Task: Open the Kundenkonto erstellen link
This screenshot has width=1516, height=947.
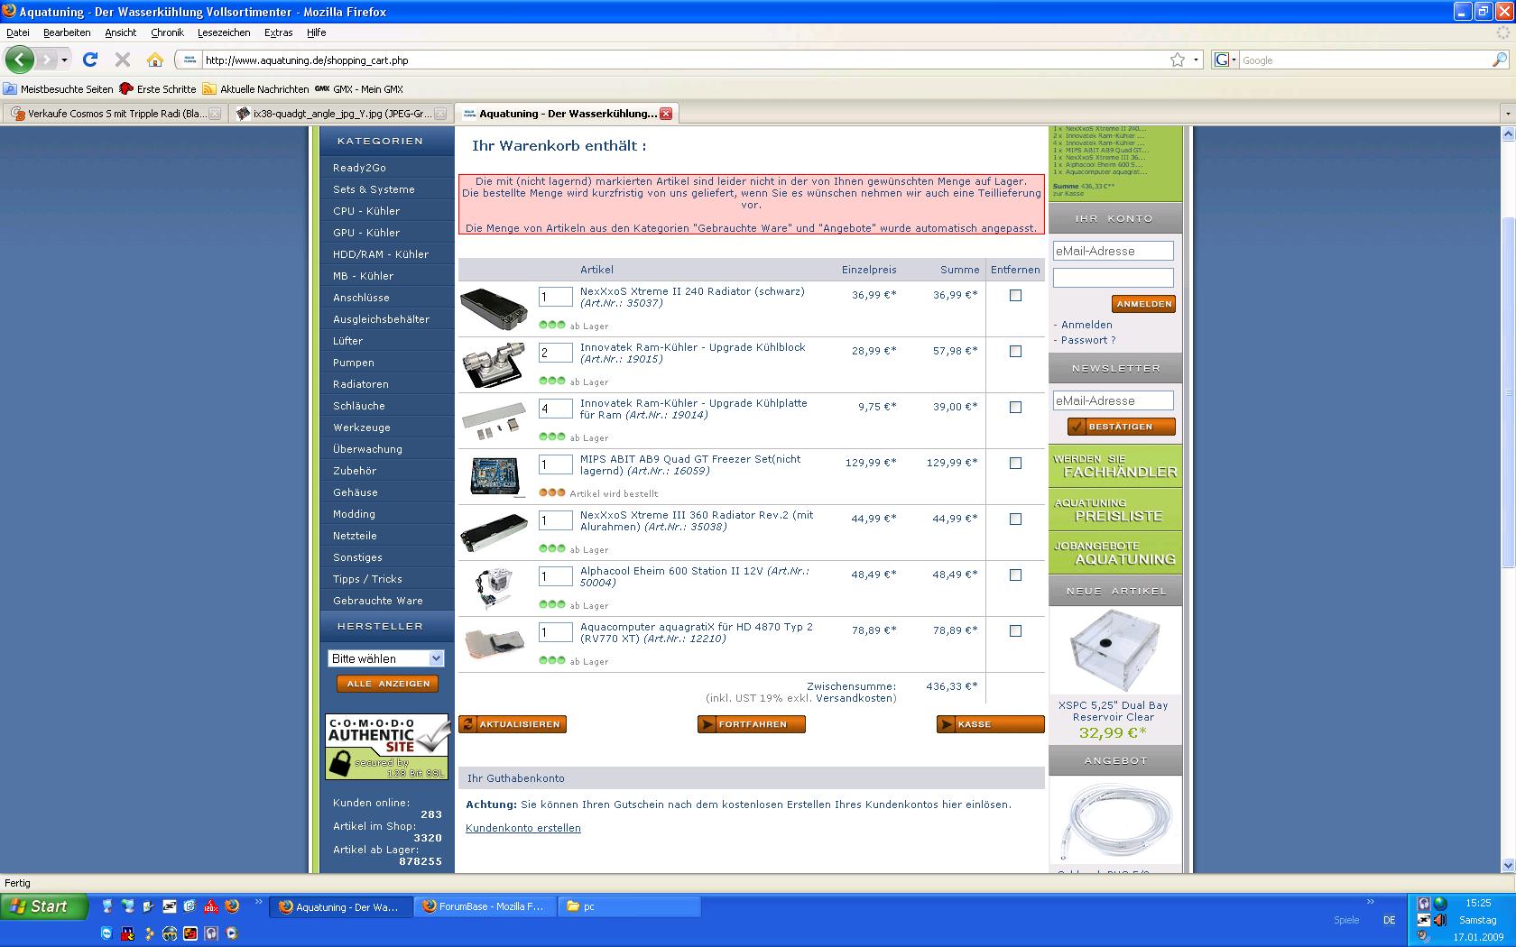Action: pyautogui.click(x=523, y=828)
